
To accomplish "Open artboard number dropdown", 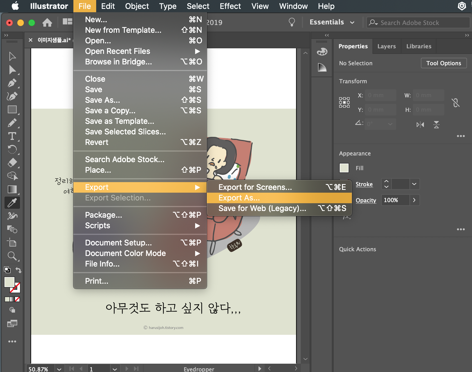I will coord(115,369).
